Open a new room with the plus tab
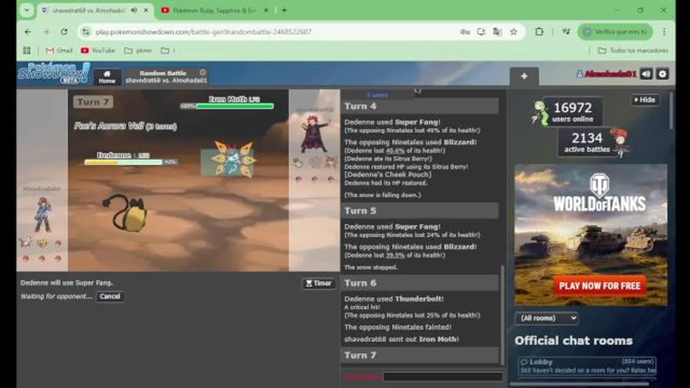Screen dimensions: 690x388 [524, 77]
